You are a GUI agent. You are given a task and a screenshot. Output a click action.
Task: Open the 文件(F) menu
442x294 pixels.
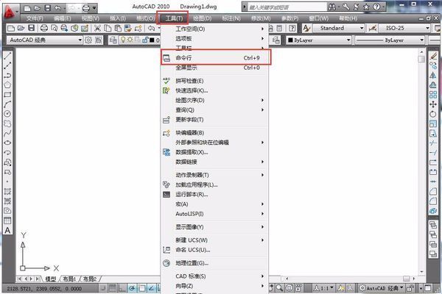(x=35, y=18)
